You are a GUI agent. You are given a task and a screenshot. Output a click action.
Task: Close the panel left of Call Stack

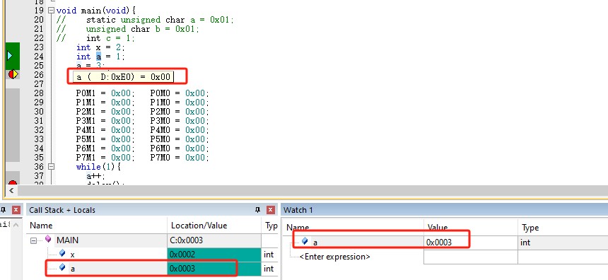pos(16,210)
